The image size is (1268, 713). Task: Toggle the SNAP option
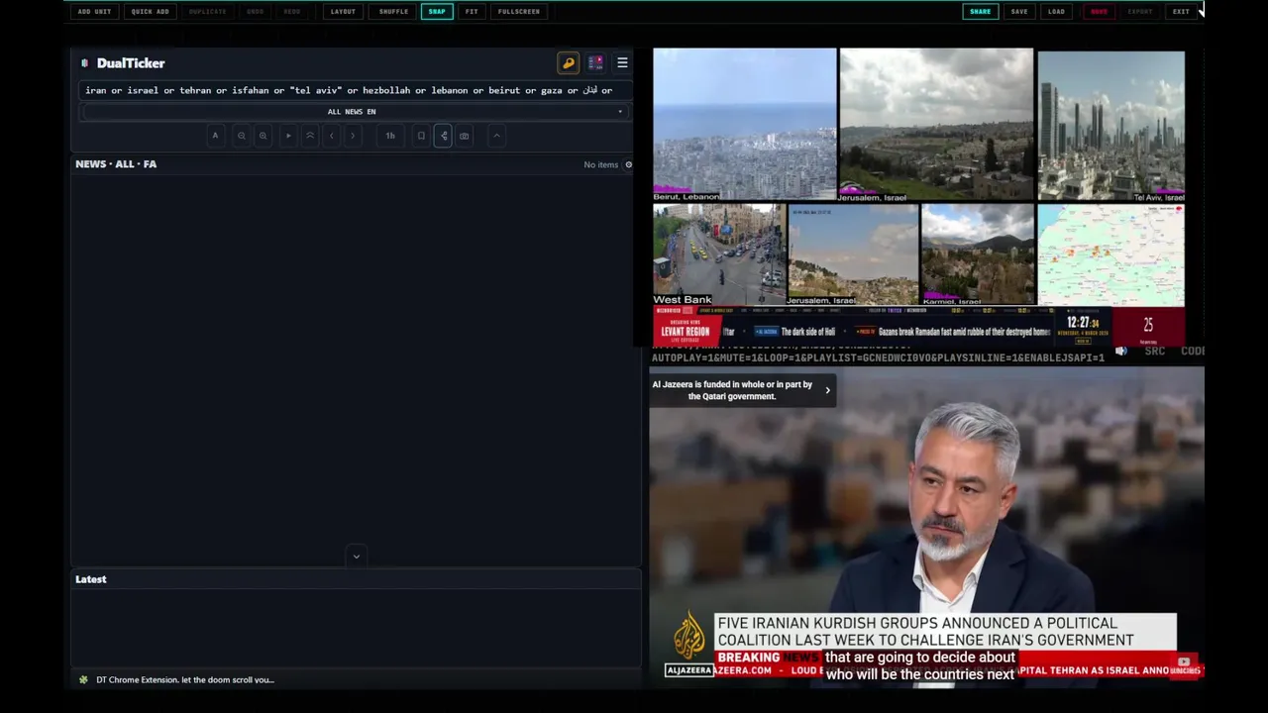pos(437,11)
